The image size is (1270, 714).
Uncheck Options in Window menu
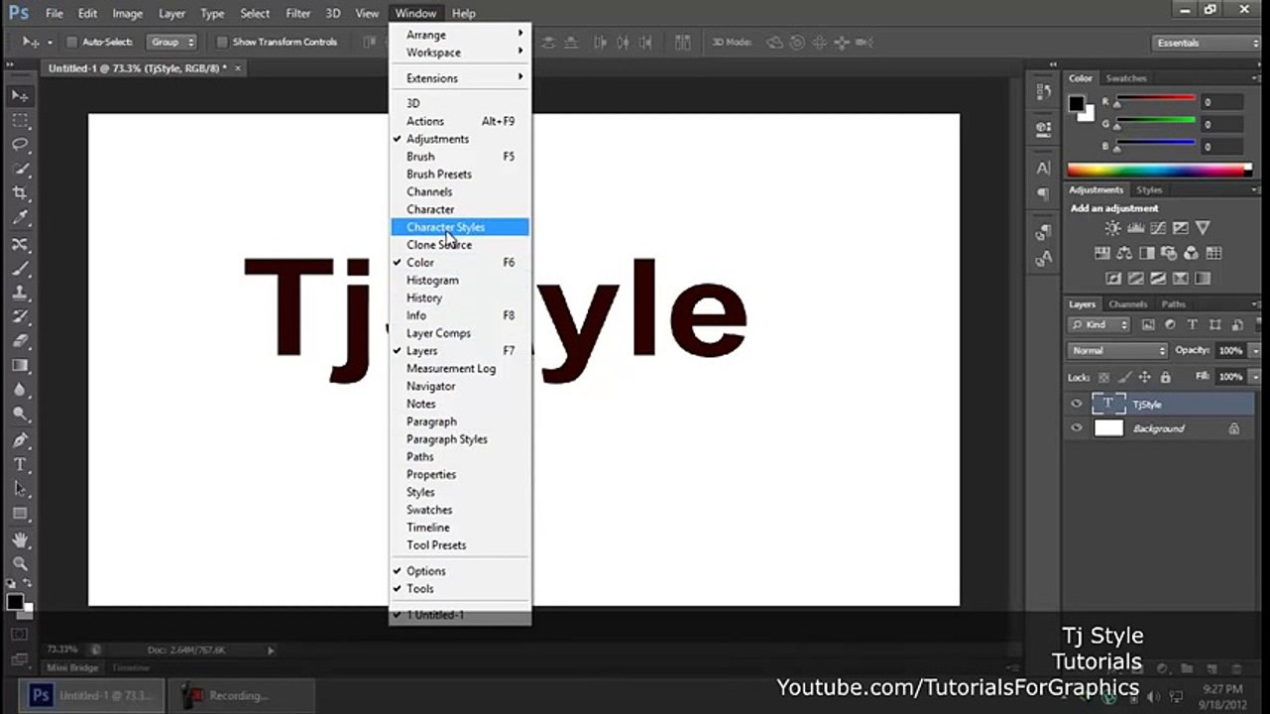[x=460, y=571]
